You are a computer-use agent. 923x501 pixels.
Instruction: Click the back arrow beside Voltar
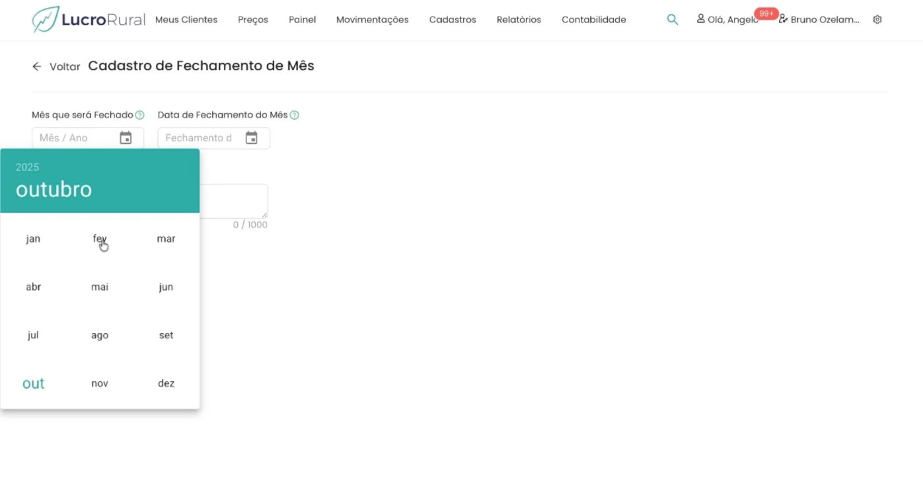(x=37, y=66)
